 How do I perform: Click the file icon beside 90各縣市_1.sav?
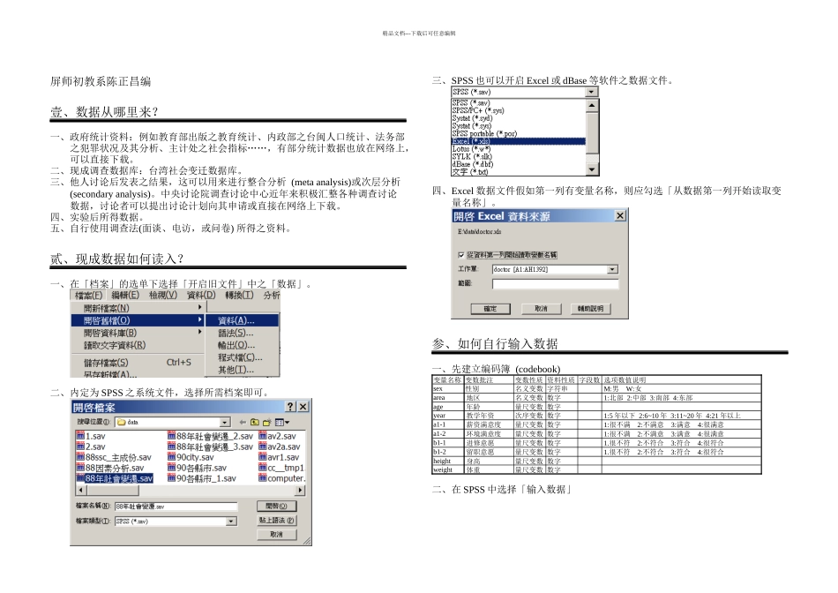click(171, 478)
